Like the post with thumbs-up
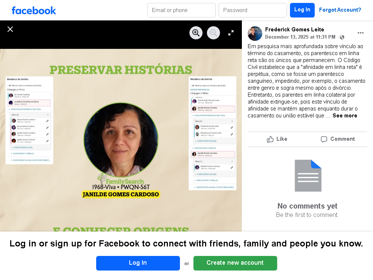 (x=277, y=139)
